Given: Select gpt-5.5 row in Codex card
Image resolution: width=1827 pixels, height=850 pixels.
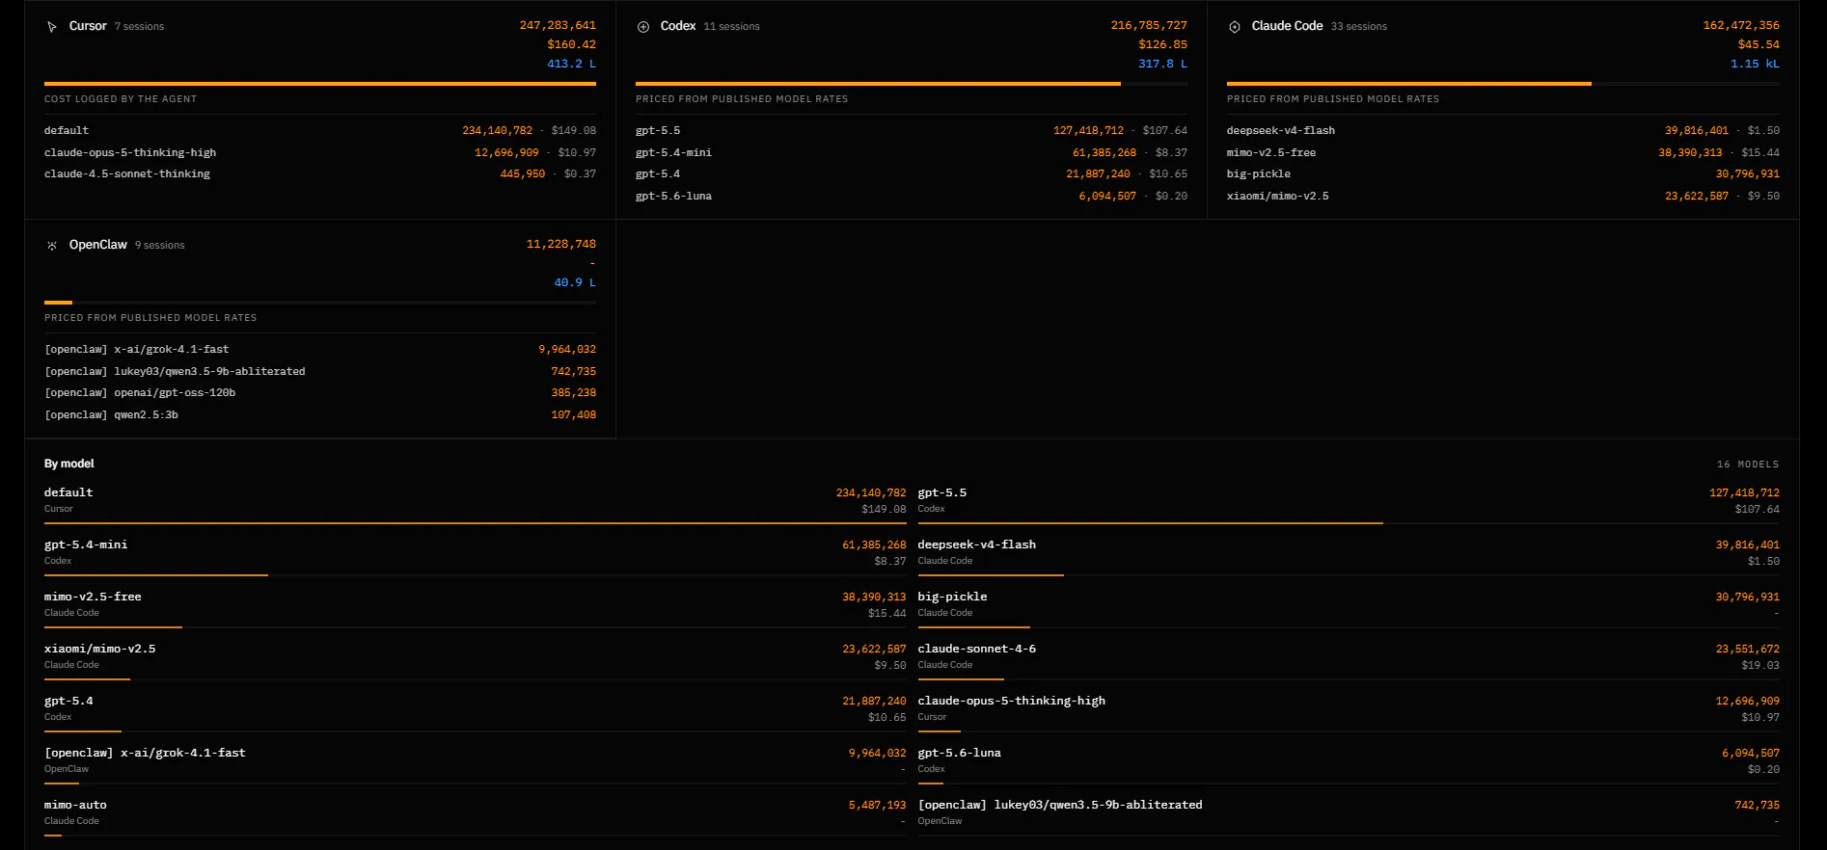Looking at the screenshot, I should point(912,130).
